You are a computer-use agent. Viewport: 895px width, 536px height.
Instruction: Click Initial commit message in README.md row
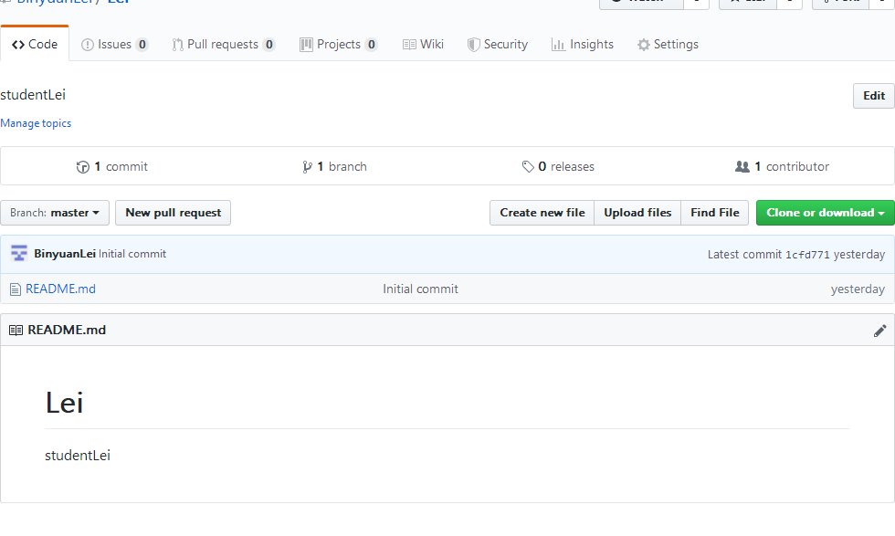(x=420, y=289)
